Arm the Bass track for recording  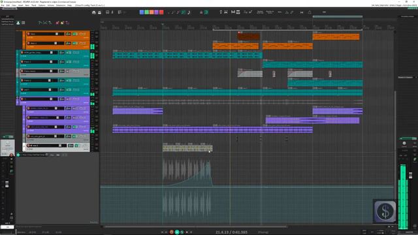[x=29, y=34]
